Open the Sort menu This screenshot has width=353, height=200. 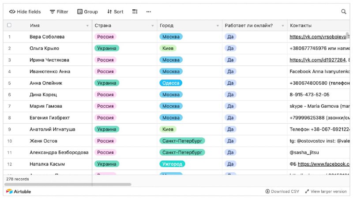pos(115,12)
